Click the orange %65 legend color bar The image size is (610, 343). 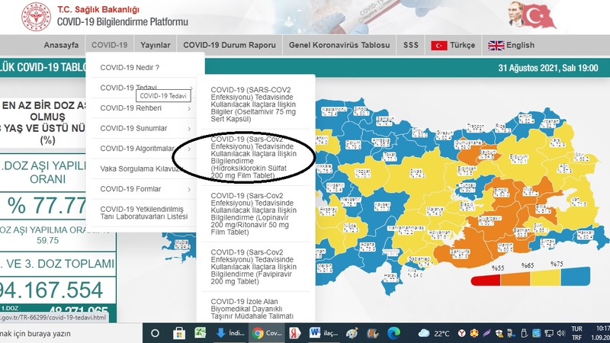[514, 281]
